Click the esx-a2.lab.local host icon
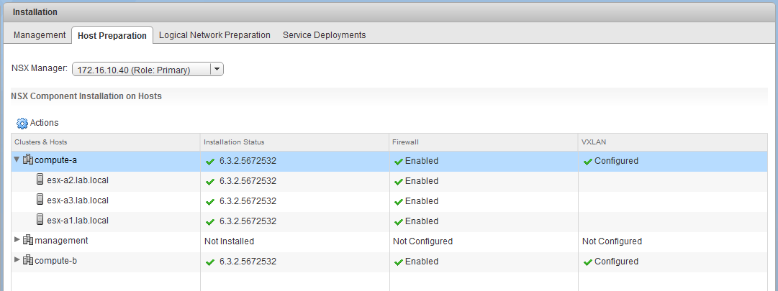 (40, 180)
